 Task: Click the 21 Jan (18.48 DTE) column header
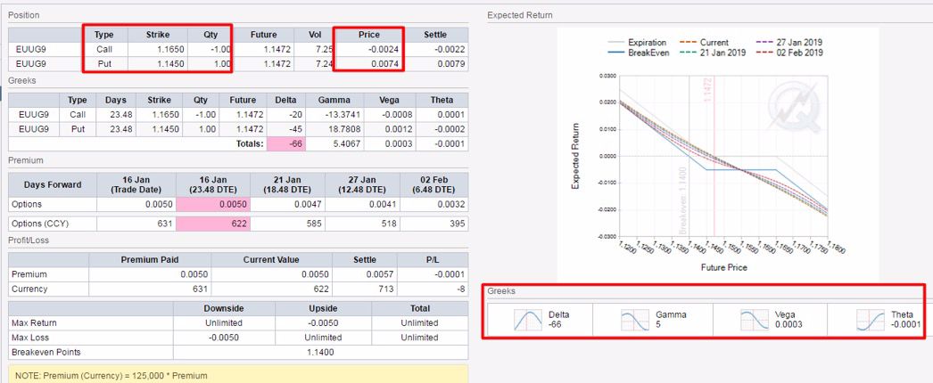point(285,184)
